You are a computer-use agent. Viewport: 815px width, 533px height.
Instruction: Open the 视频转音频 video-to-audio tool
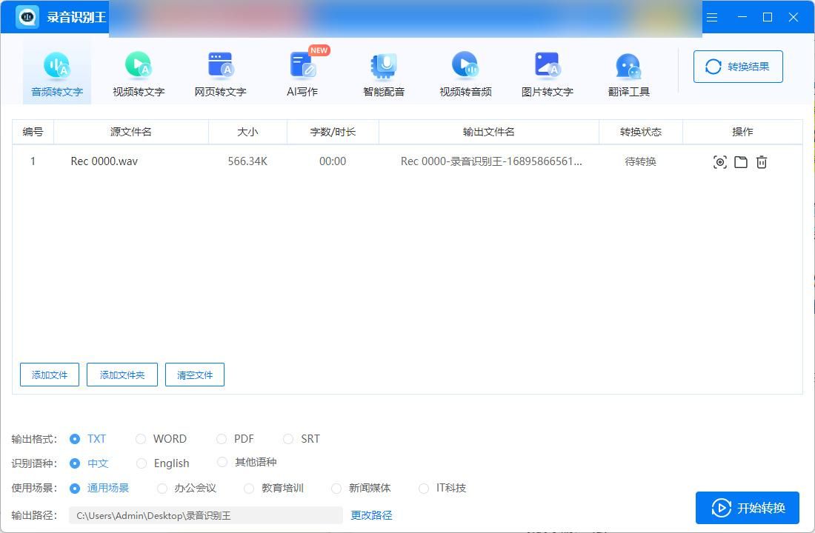pos(465,74)
